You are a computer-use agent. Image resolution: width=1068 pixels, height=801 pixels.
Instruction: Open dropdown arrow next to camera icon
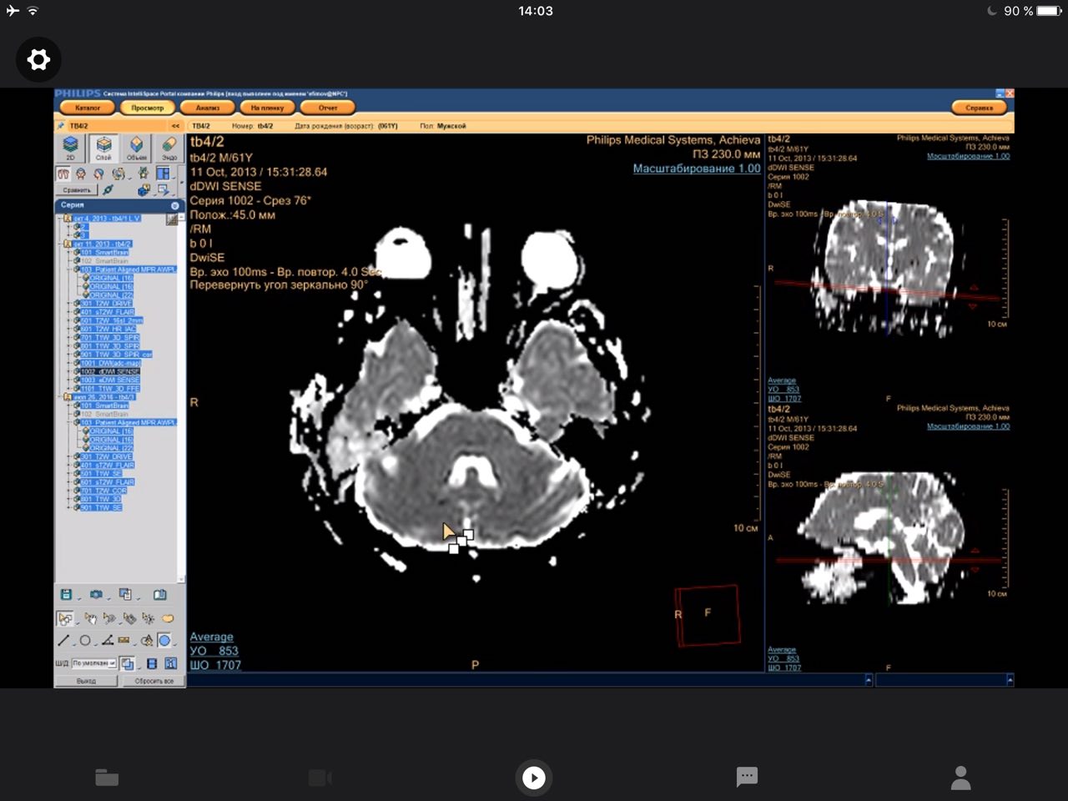(108, 598)
